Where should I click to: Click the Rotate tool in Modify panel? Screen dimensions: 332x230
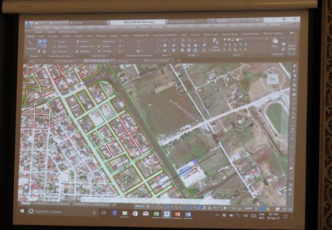(x=189, y=40)
